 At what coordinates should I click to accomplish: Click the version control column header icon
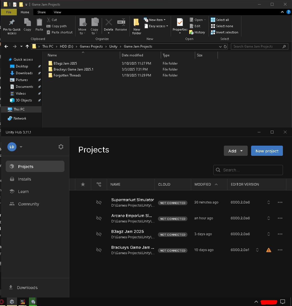coord(99,184)
